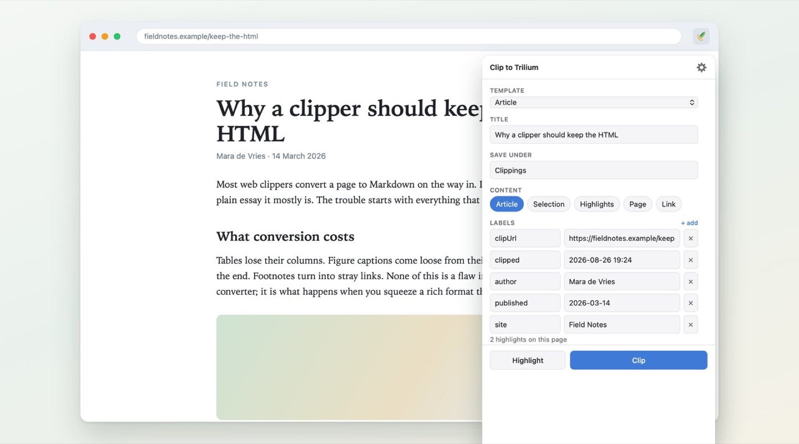Edit the clipUrl value field
This screenshot has height=444, width=799.
point(622,238)
